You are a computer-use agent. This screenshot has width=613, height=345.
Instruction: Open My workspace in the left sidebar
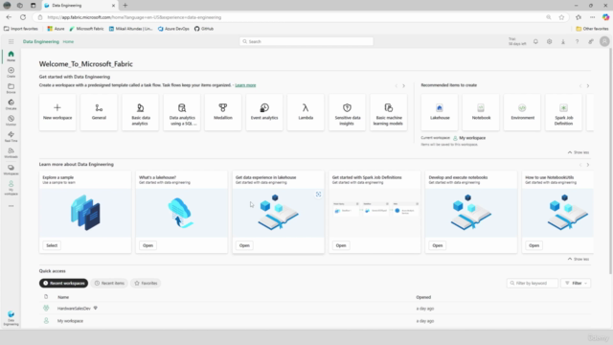[x=11, y=188]
